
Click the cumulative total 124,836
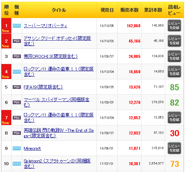[158, 56]
